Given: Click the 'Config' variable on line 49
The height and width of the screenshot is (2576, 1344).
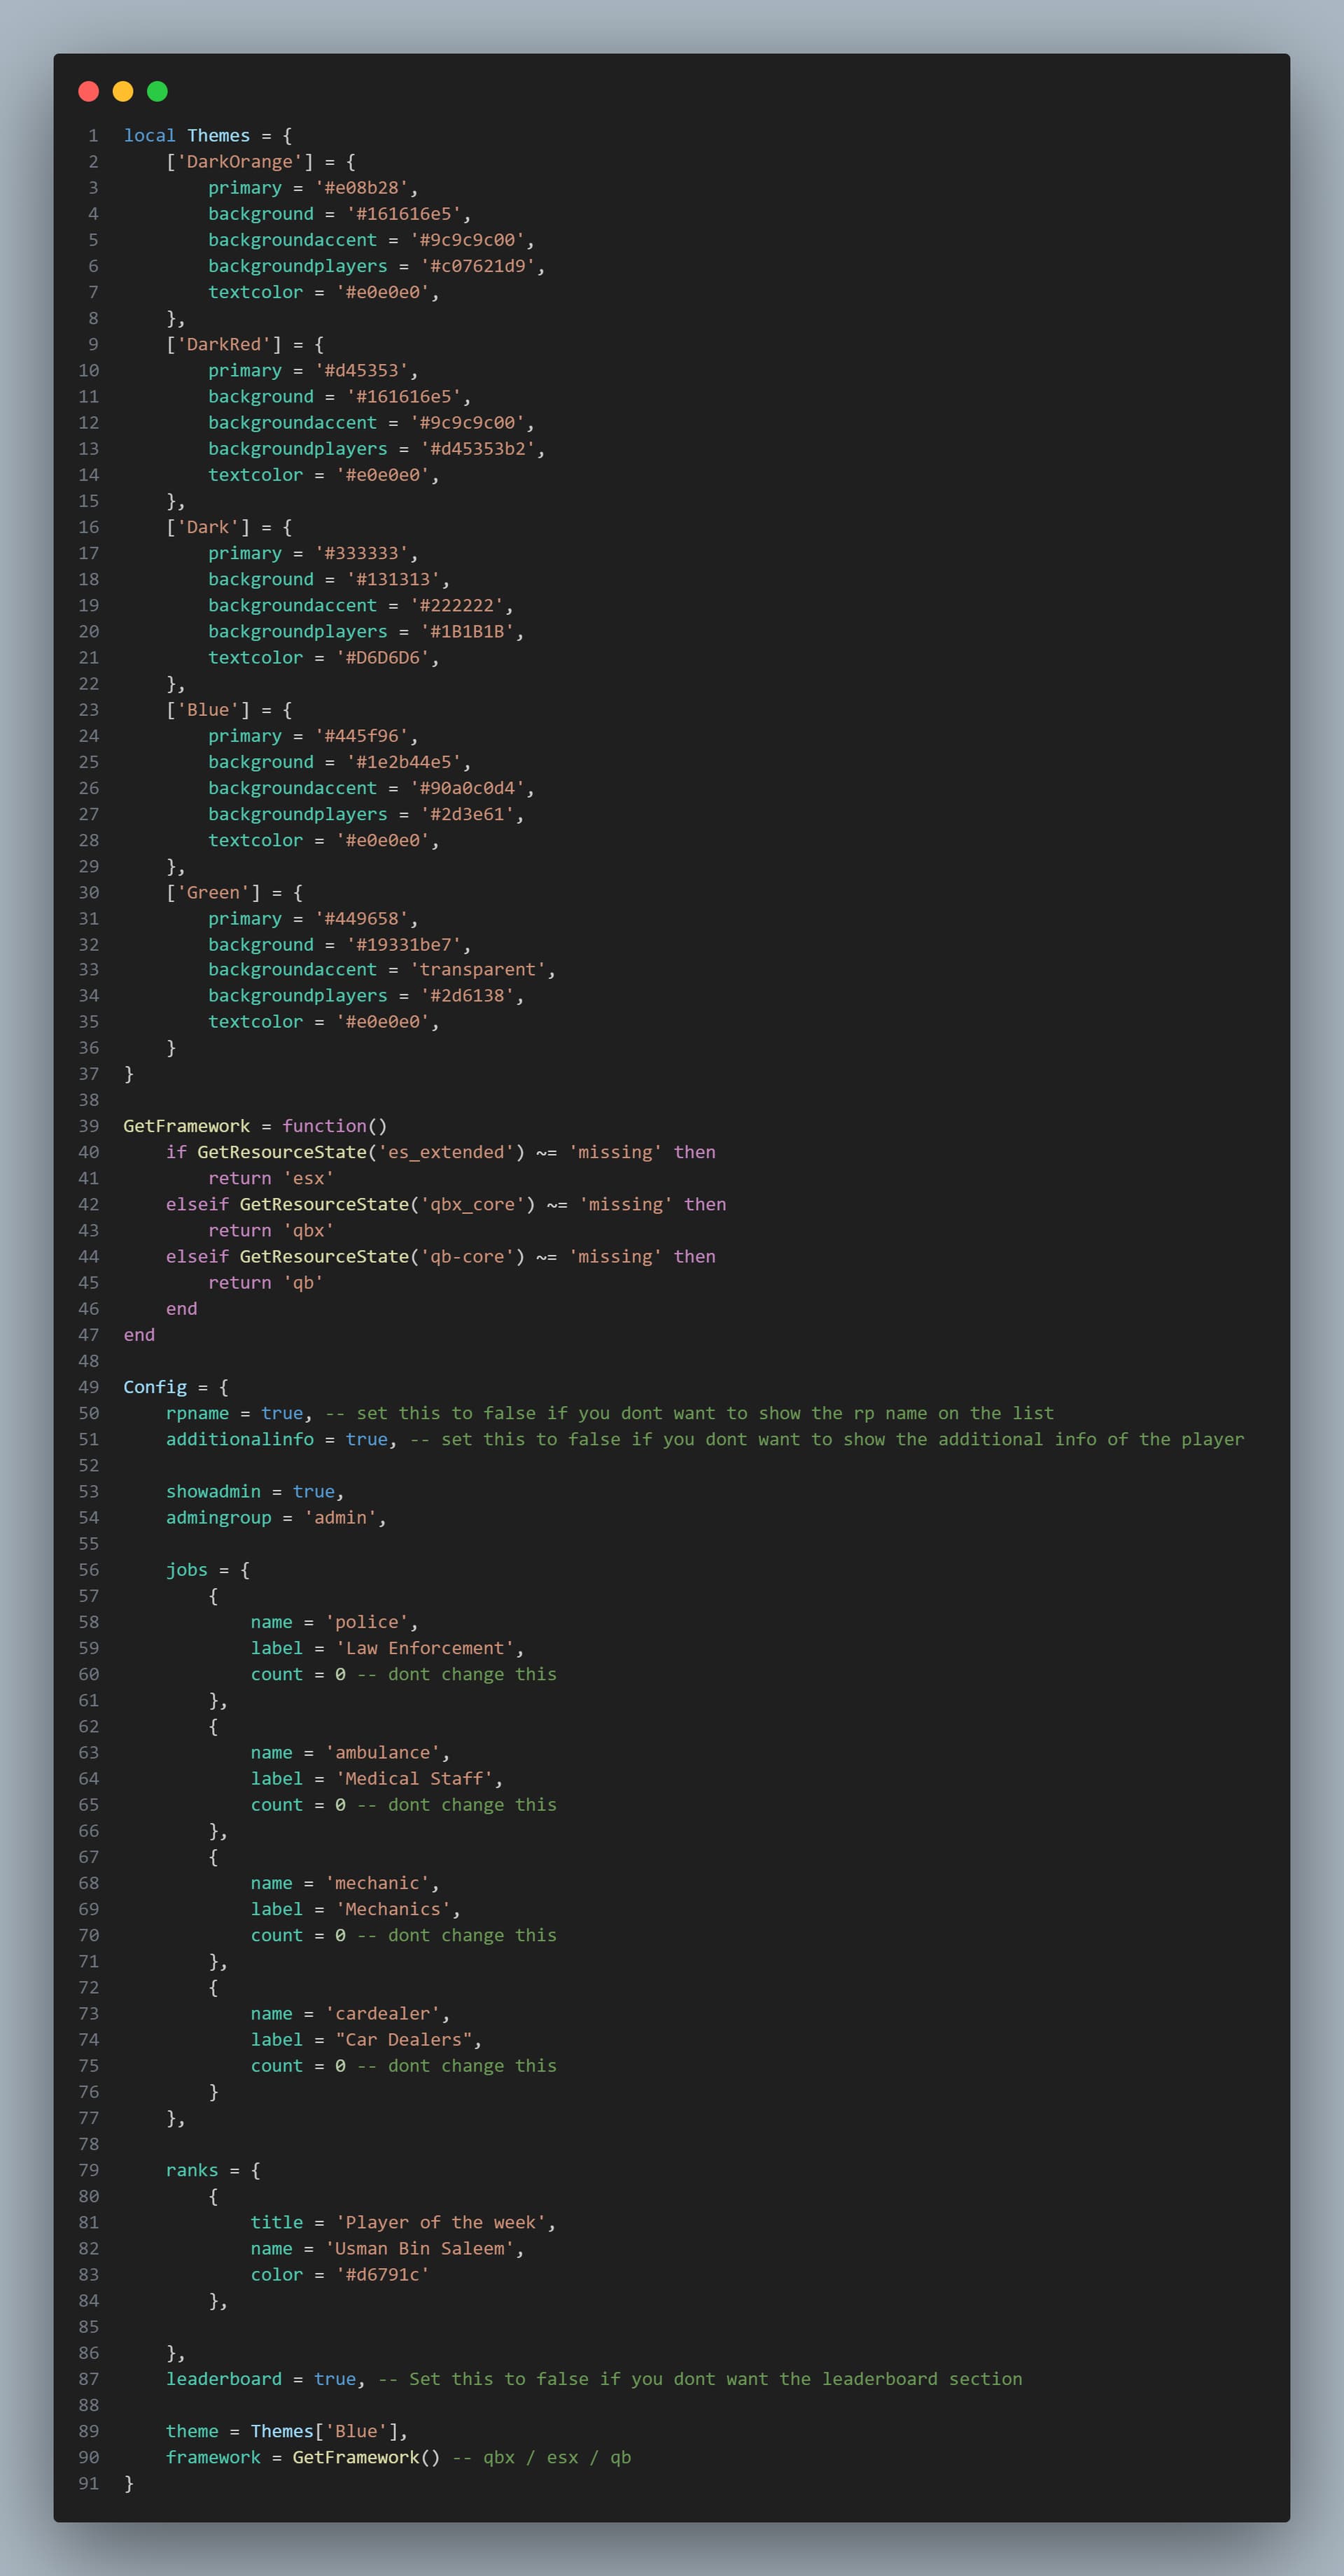Looking at the screenshot, I should click(x=155, y=1387).
